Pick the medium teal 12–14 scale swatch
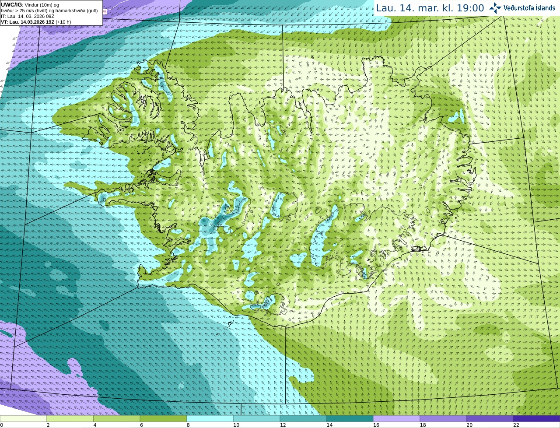Viewport: 560px width, 428px height. tap(303, 419)
